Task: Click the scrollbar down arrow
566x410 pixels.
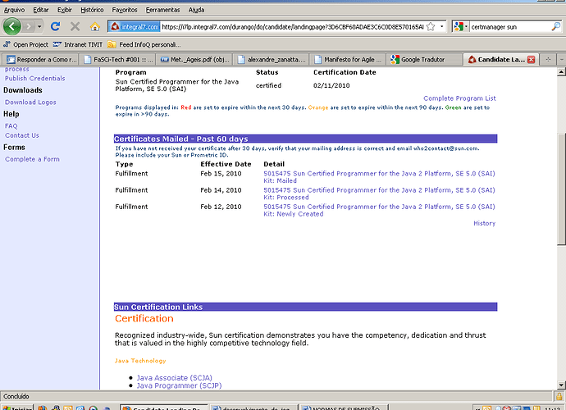Action: [x=561, y=385]
